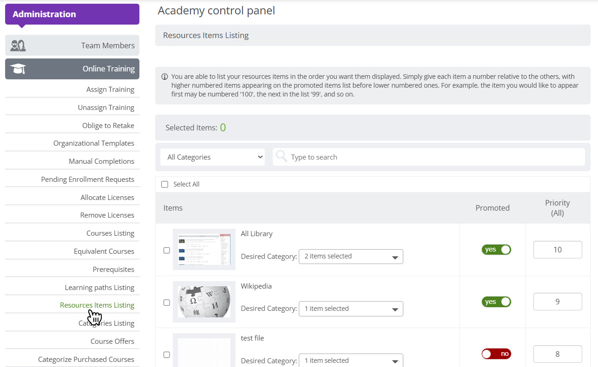Go to Assign Training menu item

(x=110, y=90)
